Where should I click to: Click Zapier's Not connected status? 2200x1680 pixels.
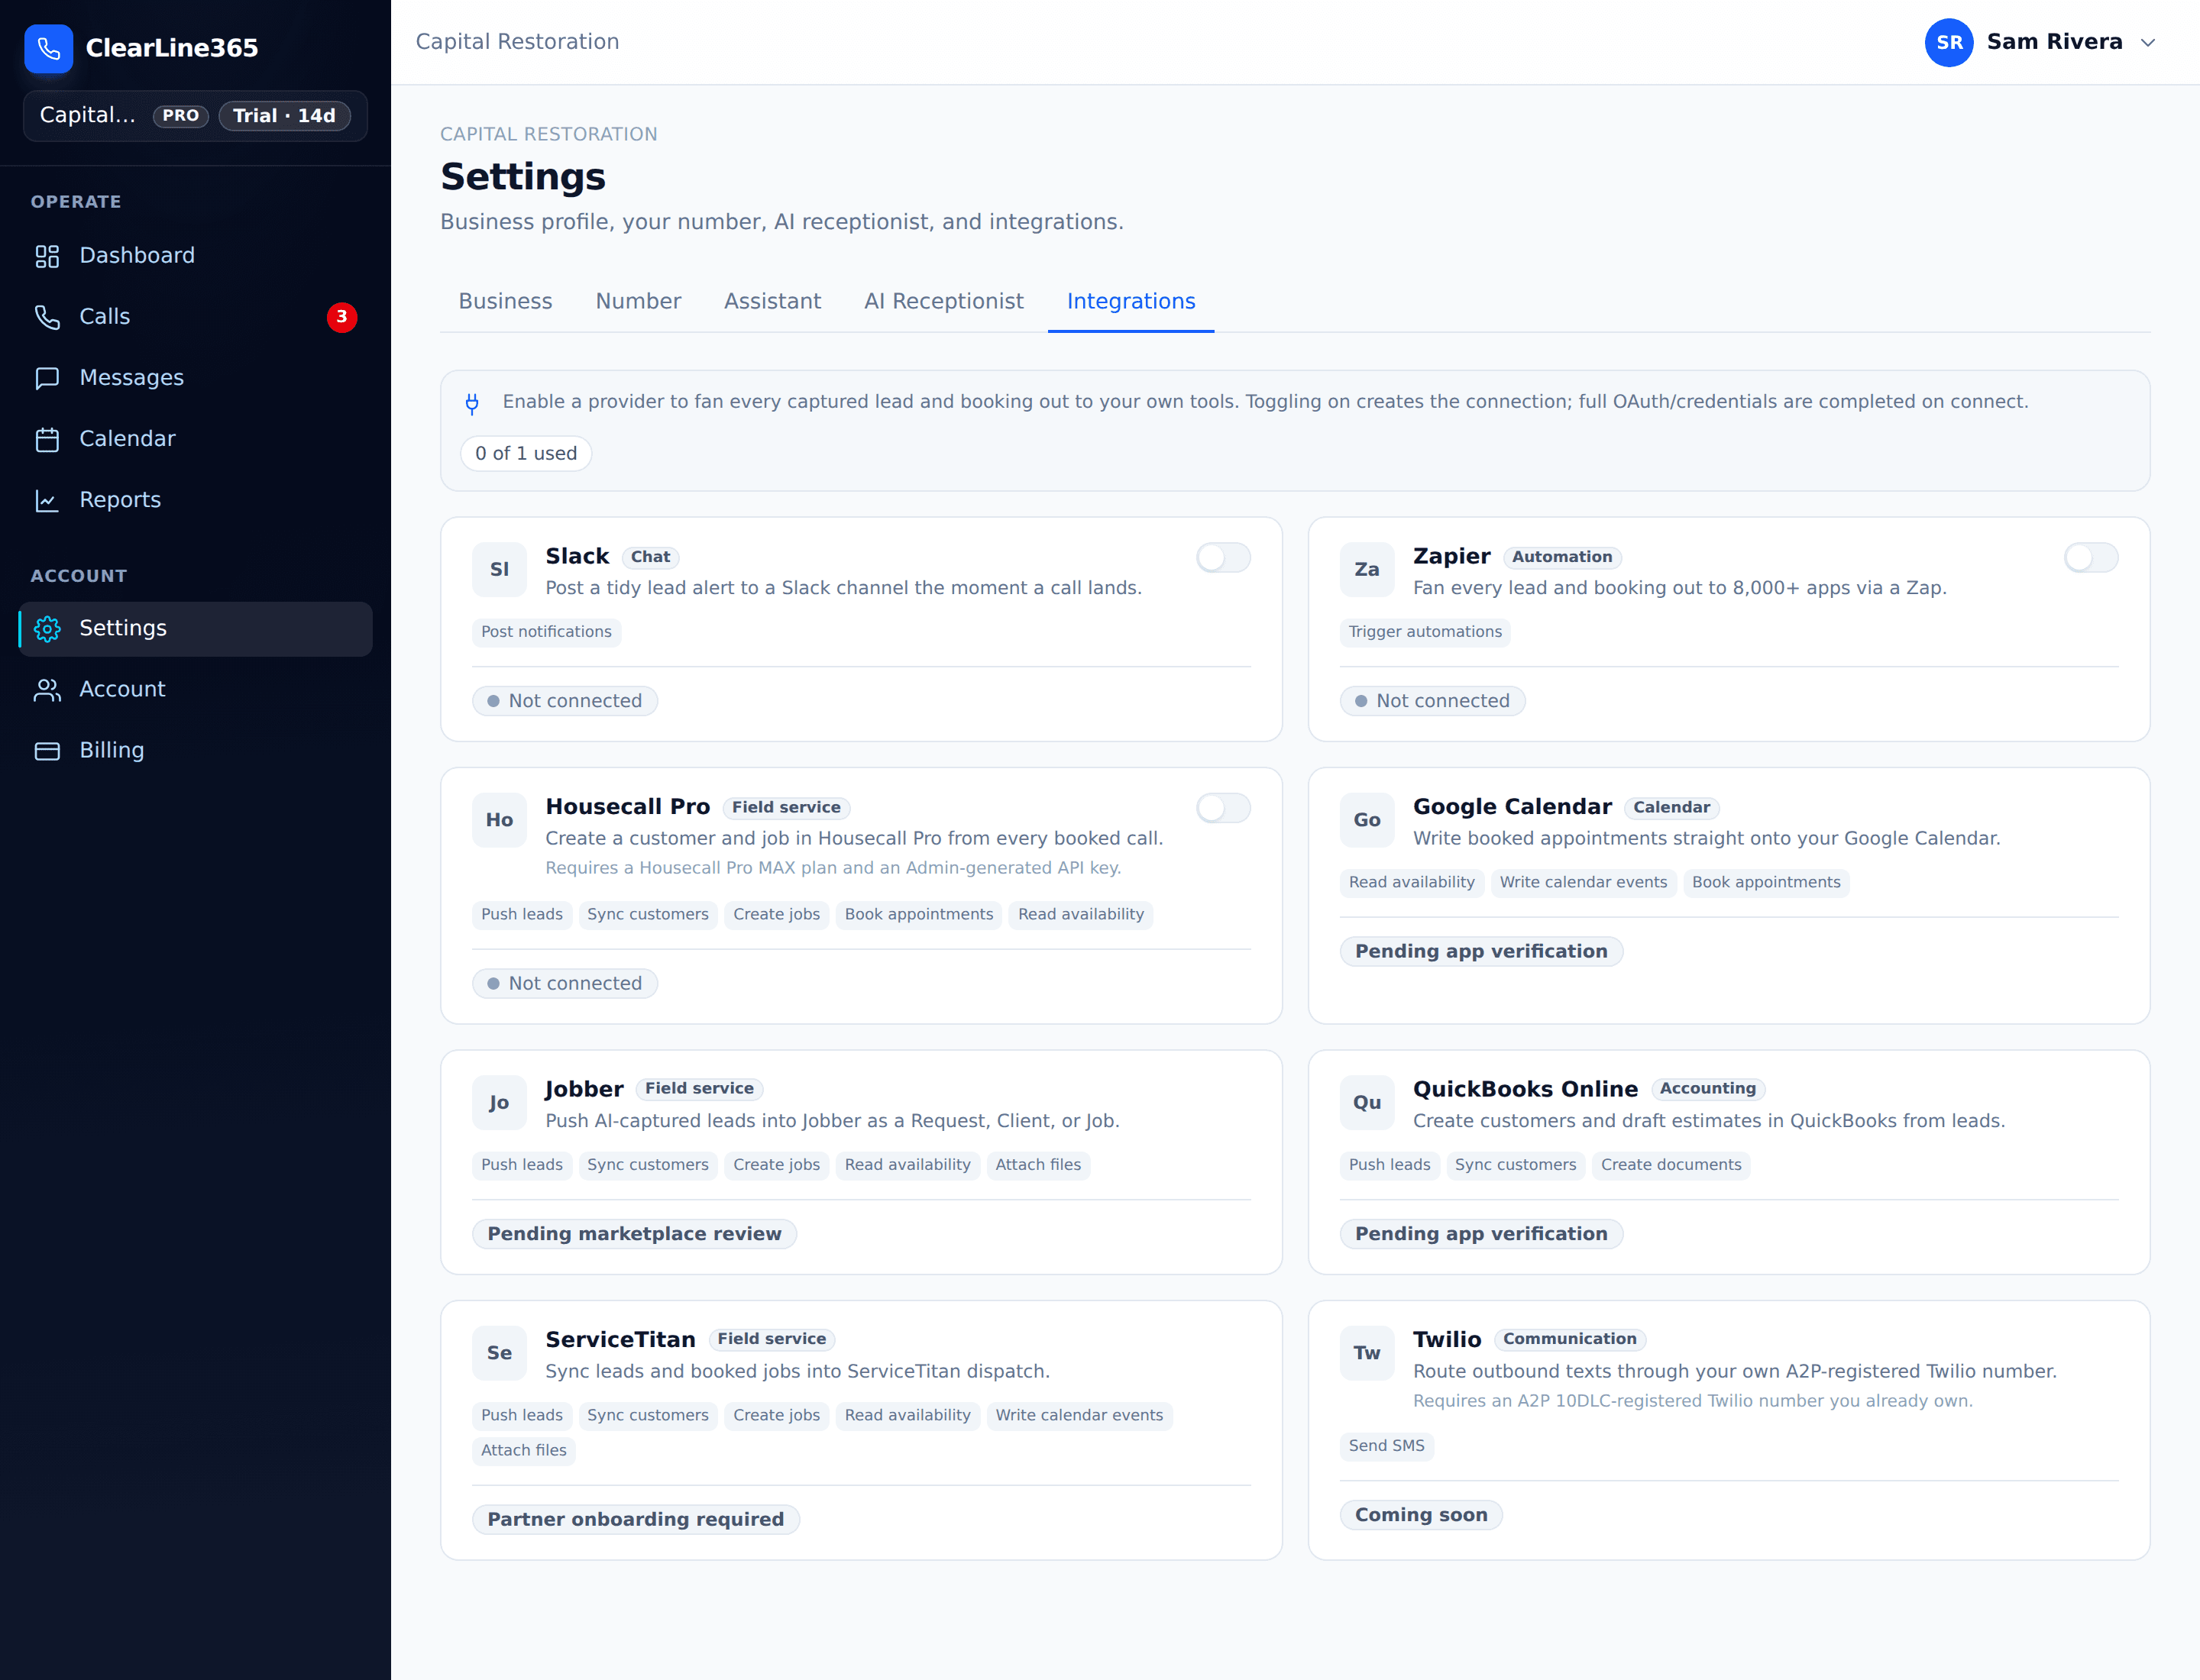[1432, 701]
